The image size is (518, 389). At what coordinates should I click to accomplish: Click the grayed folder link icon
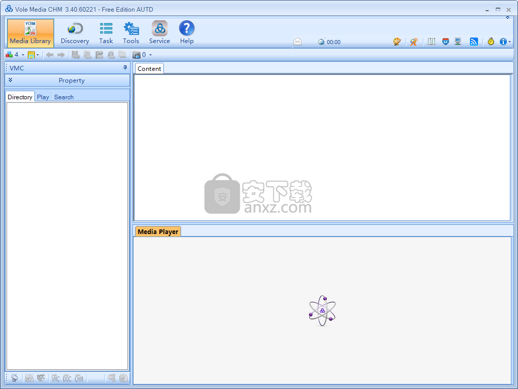(122, 55)
